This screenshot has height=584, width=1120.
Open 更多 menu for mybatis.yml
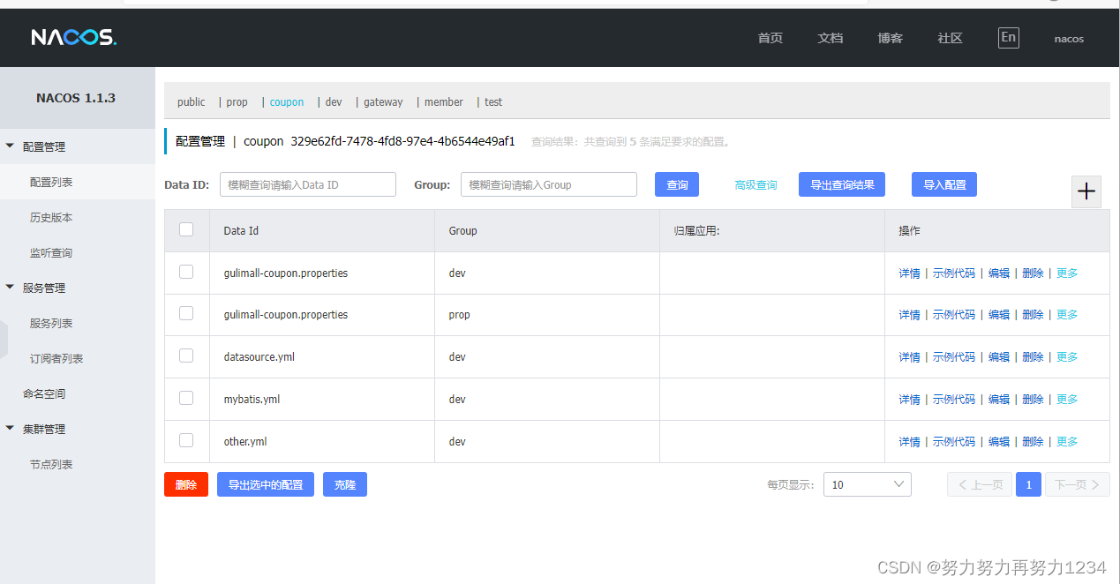1067,400
